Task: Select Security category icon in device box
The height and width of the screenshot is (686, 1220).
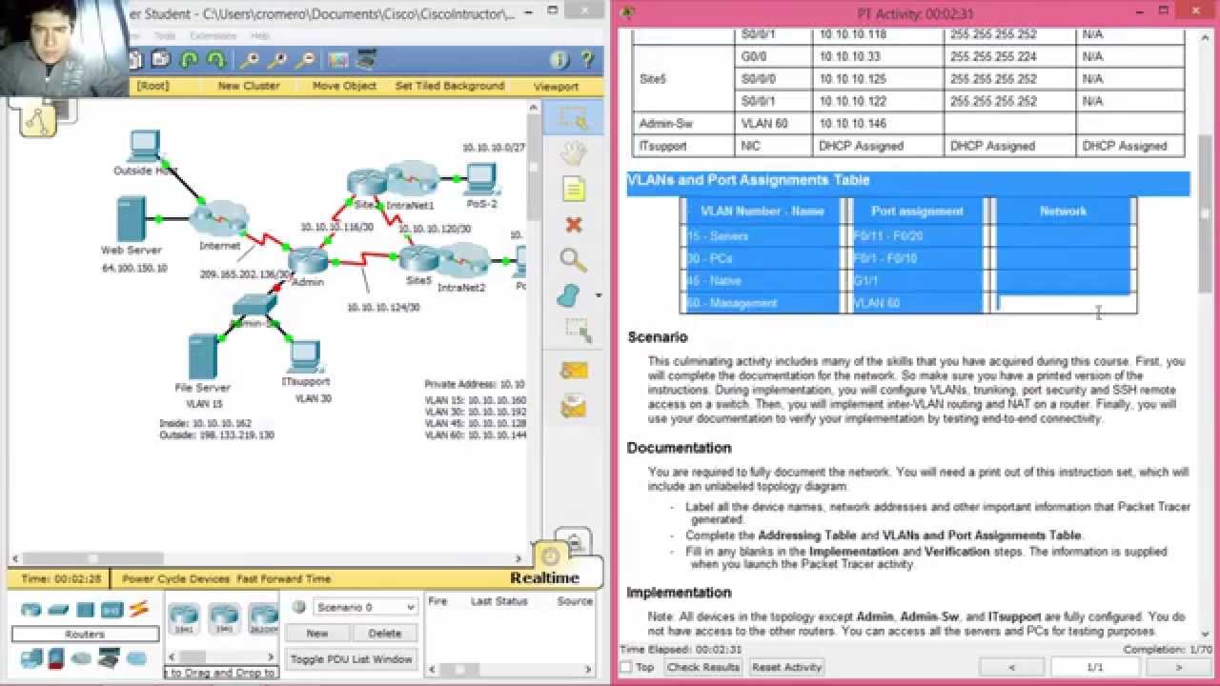Action: (x=56, y=657)
